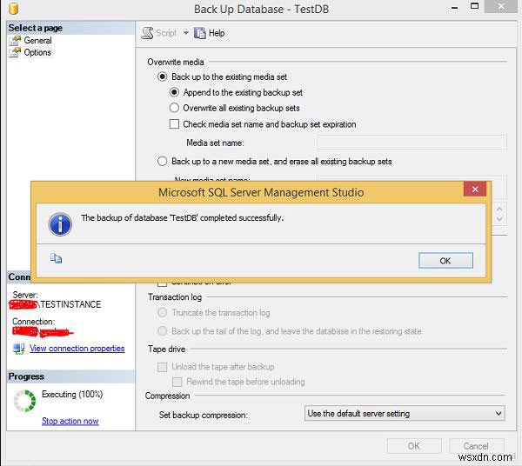Screen dimensions: 522x466
Task: Click OK in the backup success dialog
Action: (445, 261)
